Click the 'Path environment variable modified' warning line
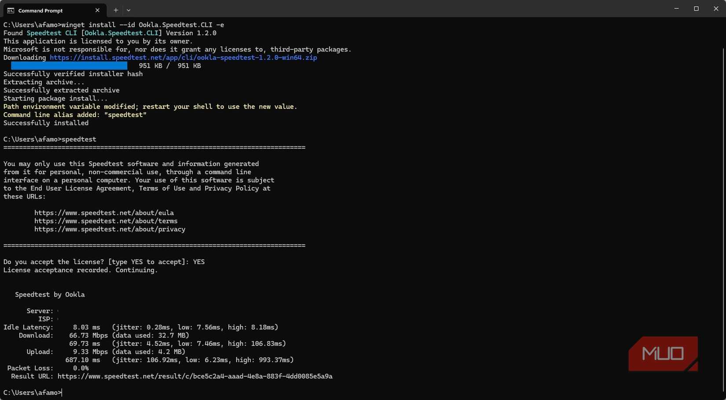Screen dimensions: 726x400 click(150, 107)
